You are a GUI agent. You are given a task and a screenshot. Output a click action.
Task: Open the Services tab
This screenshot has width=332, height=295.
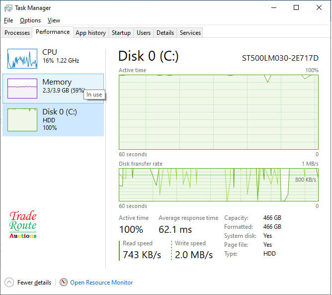click(190, 33)
